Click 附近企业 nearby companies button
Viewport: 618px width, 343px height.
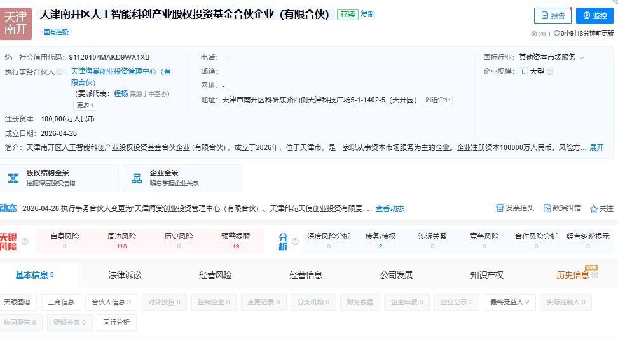click(437, 100)
